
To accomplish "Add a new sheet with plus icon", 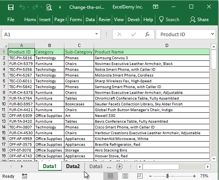I will (120, 167).
